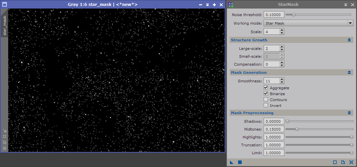Decrease Smoothness with the down arrow
The width and height of the screenshot is (357, 167).
[x=282, y=82]
